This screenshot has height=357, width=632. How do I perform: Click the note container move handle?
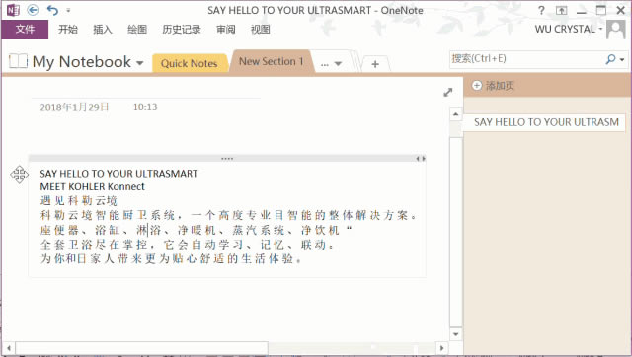click(x=20, y=175)
